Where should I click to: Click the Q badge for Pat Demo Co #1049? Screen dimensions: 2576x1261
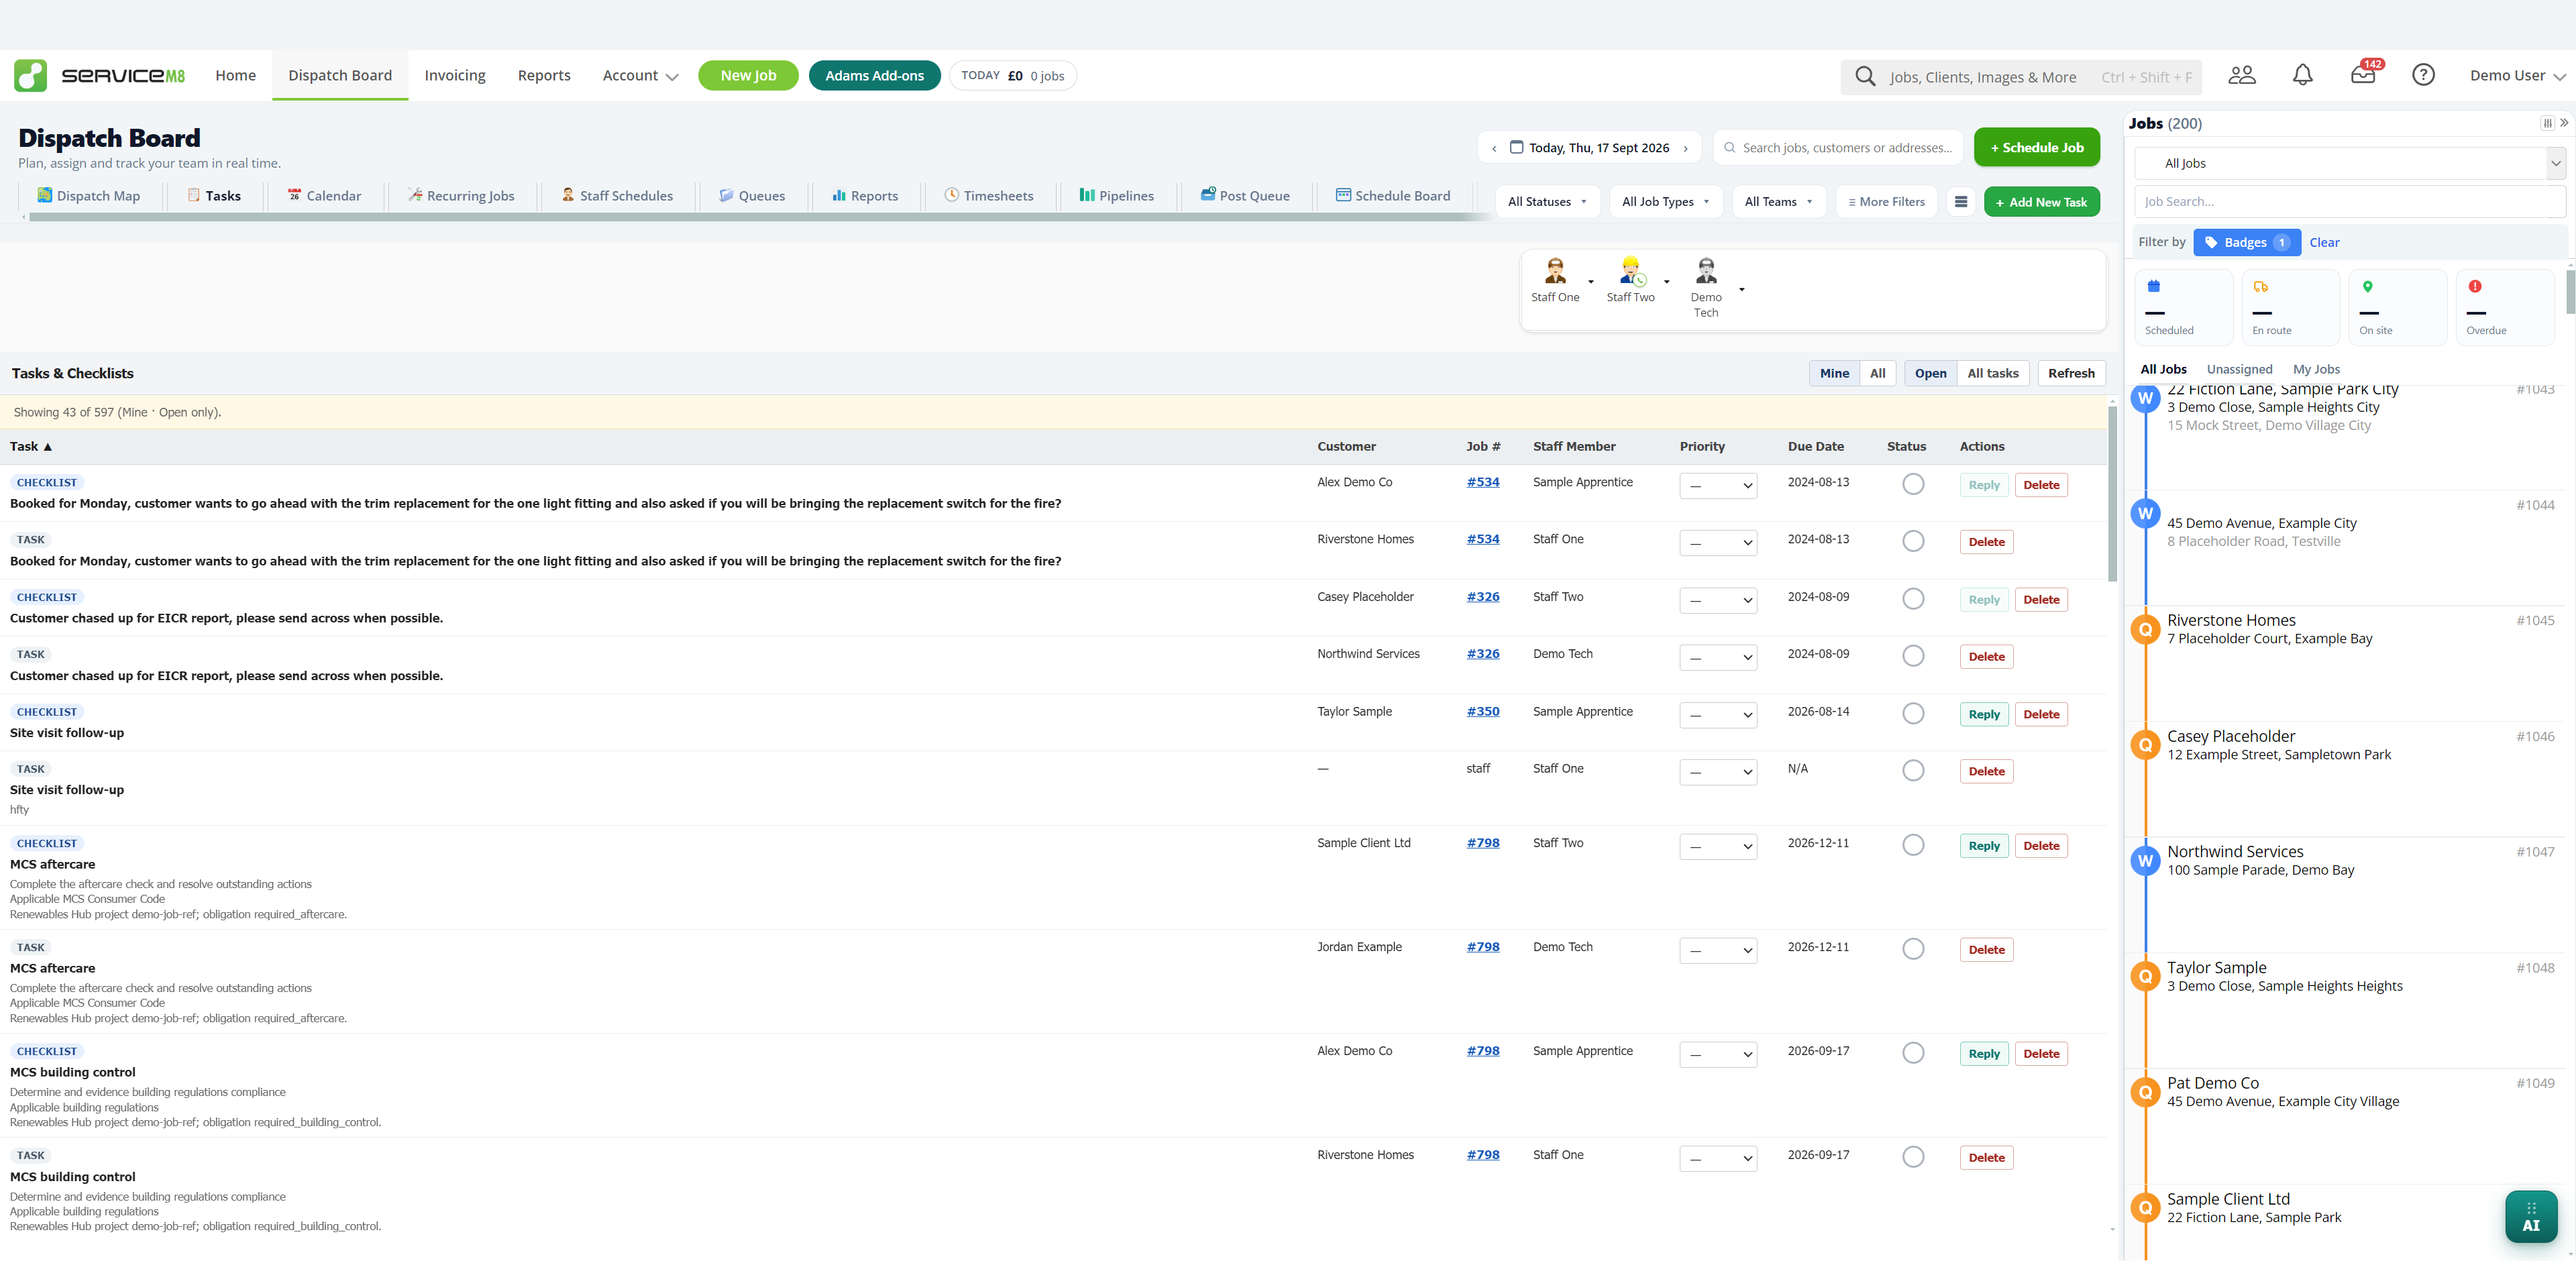coord(2145,1092)
